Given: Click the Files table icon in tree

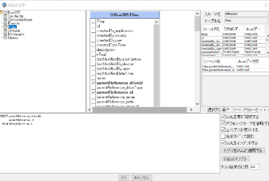Looking at the screenshot, I should pos(5,27).
